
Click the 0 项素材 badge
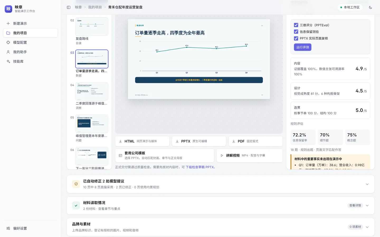[355, 227]
